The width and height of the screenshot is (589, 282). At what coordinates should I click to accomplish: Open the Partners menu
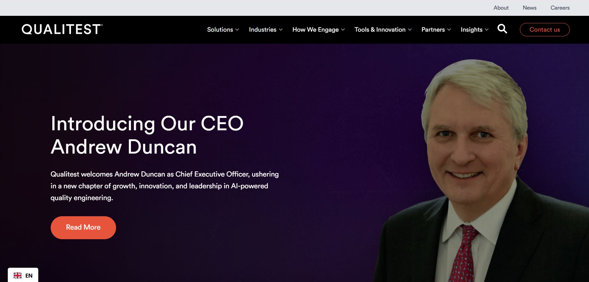[433, 29]
